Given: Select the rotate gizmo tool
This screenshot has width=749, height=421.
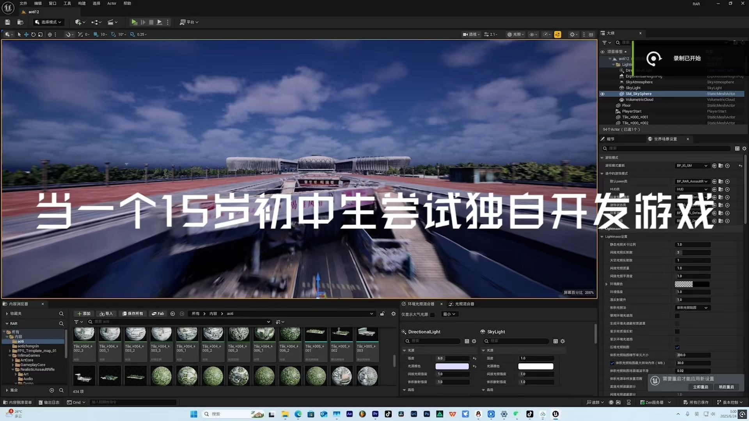Looking at the screenshot, I should pos(33,34).
